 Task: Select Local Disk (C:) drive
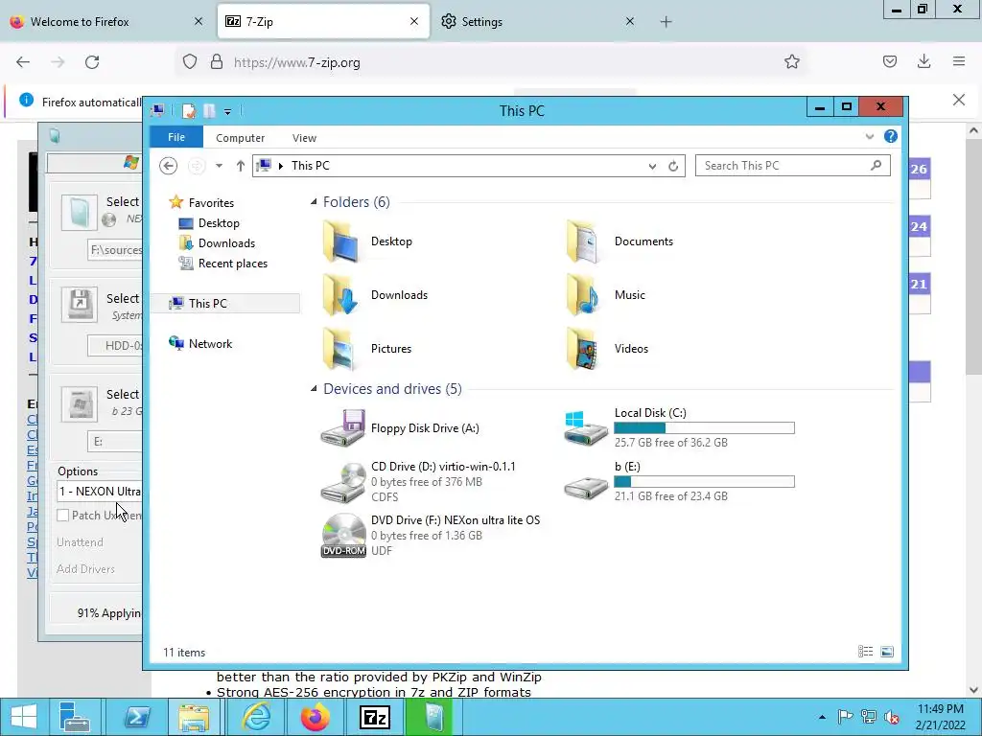(680, 428)
